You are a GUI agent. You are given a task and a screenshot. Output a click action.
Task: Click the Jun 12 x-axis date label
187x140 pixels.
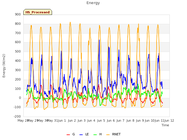coord(169,120)
